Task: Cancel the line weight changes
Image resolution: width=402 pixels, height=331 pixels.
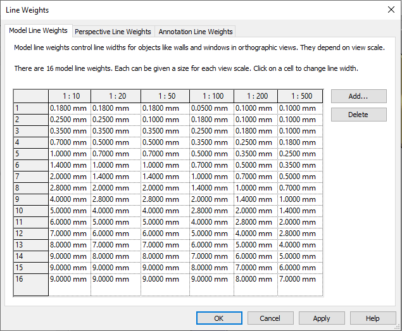Action: [x=270, y=318]
